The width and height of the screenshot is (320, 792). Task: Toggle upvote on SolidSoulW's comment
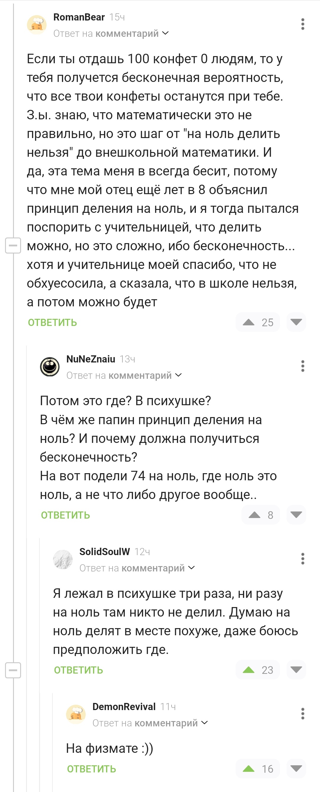tap(249, 670)
